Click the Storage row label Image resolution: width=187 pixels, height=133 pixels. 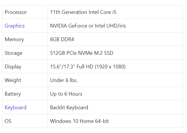coord(14,53)
